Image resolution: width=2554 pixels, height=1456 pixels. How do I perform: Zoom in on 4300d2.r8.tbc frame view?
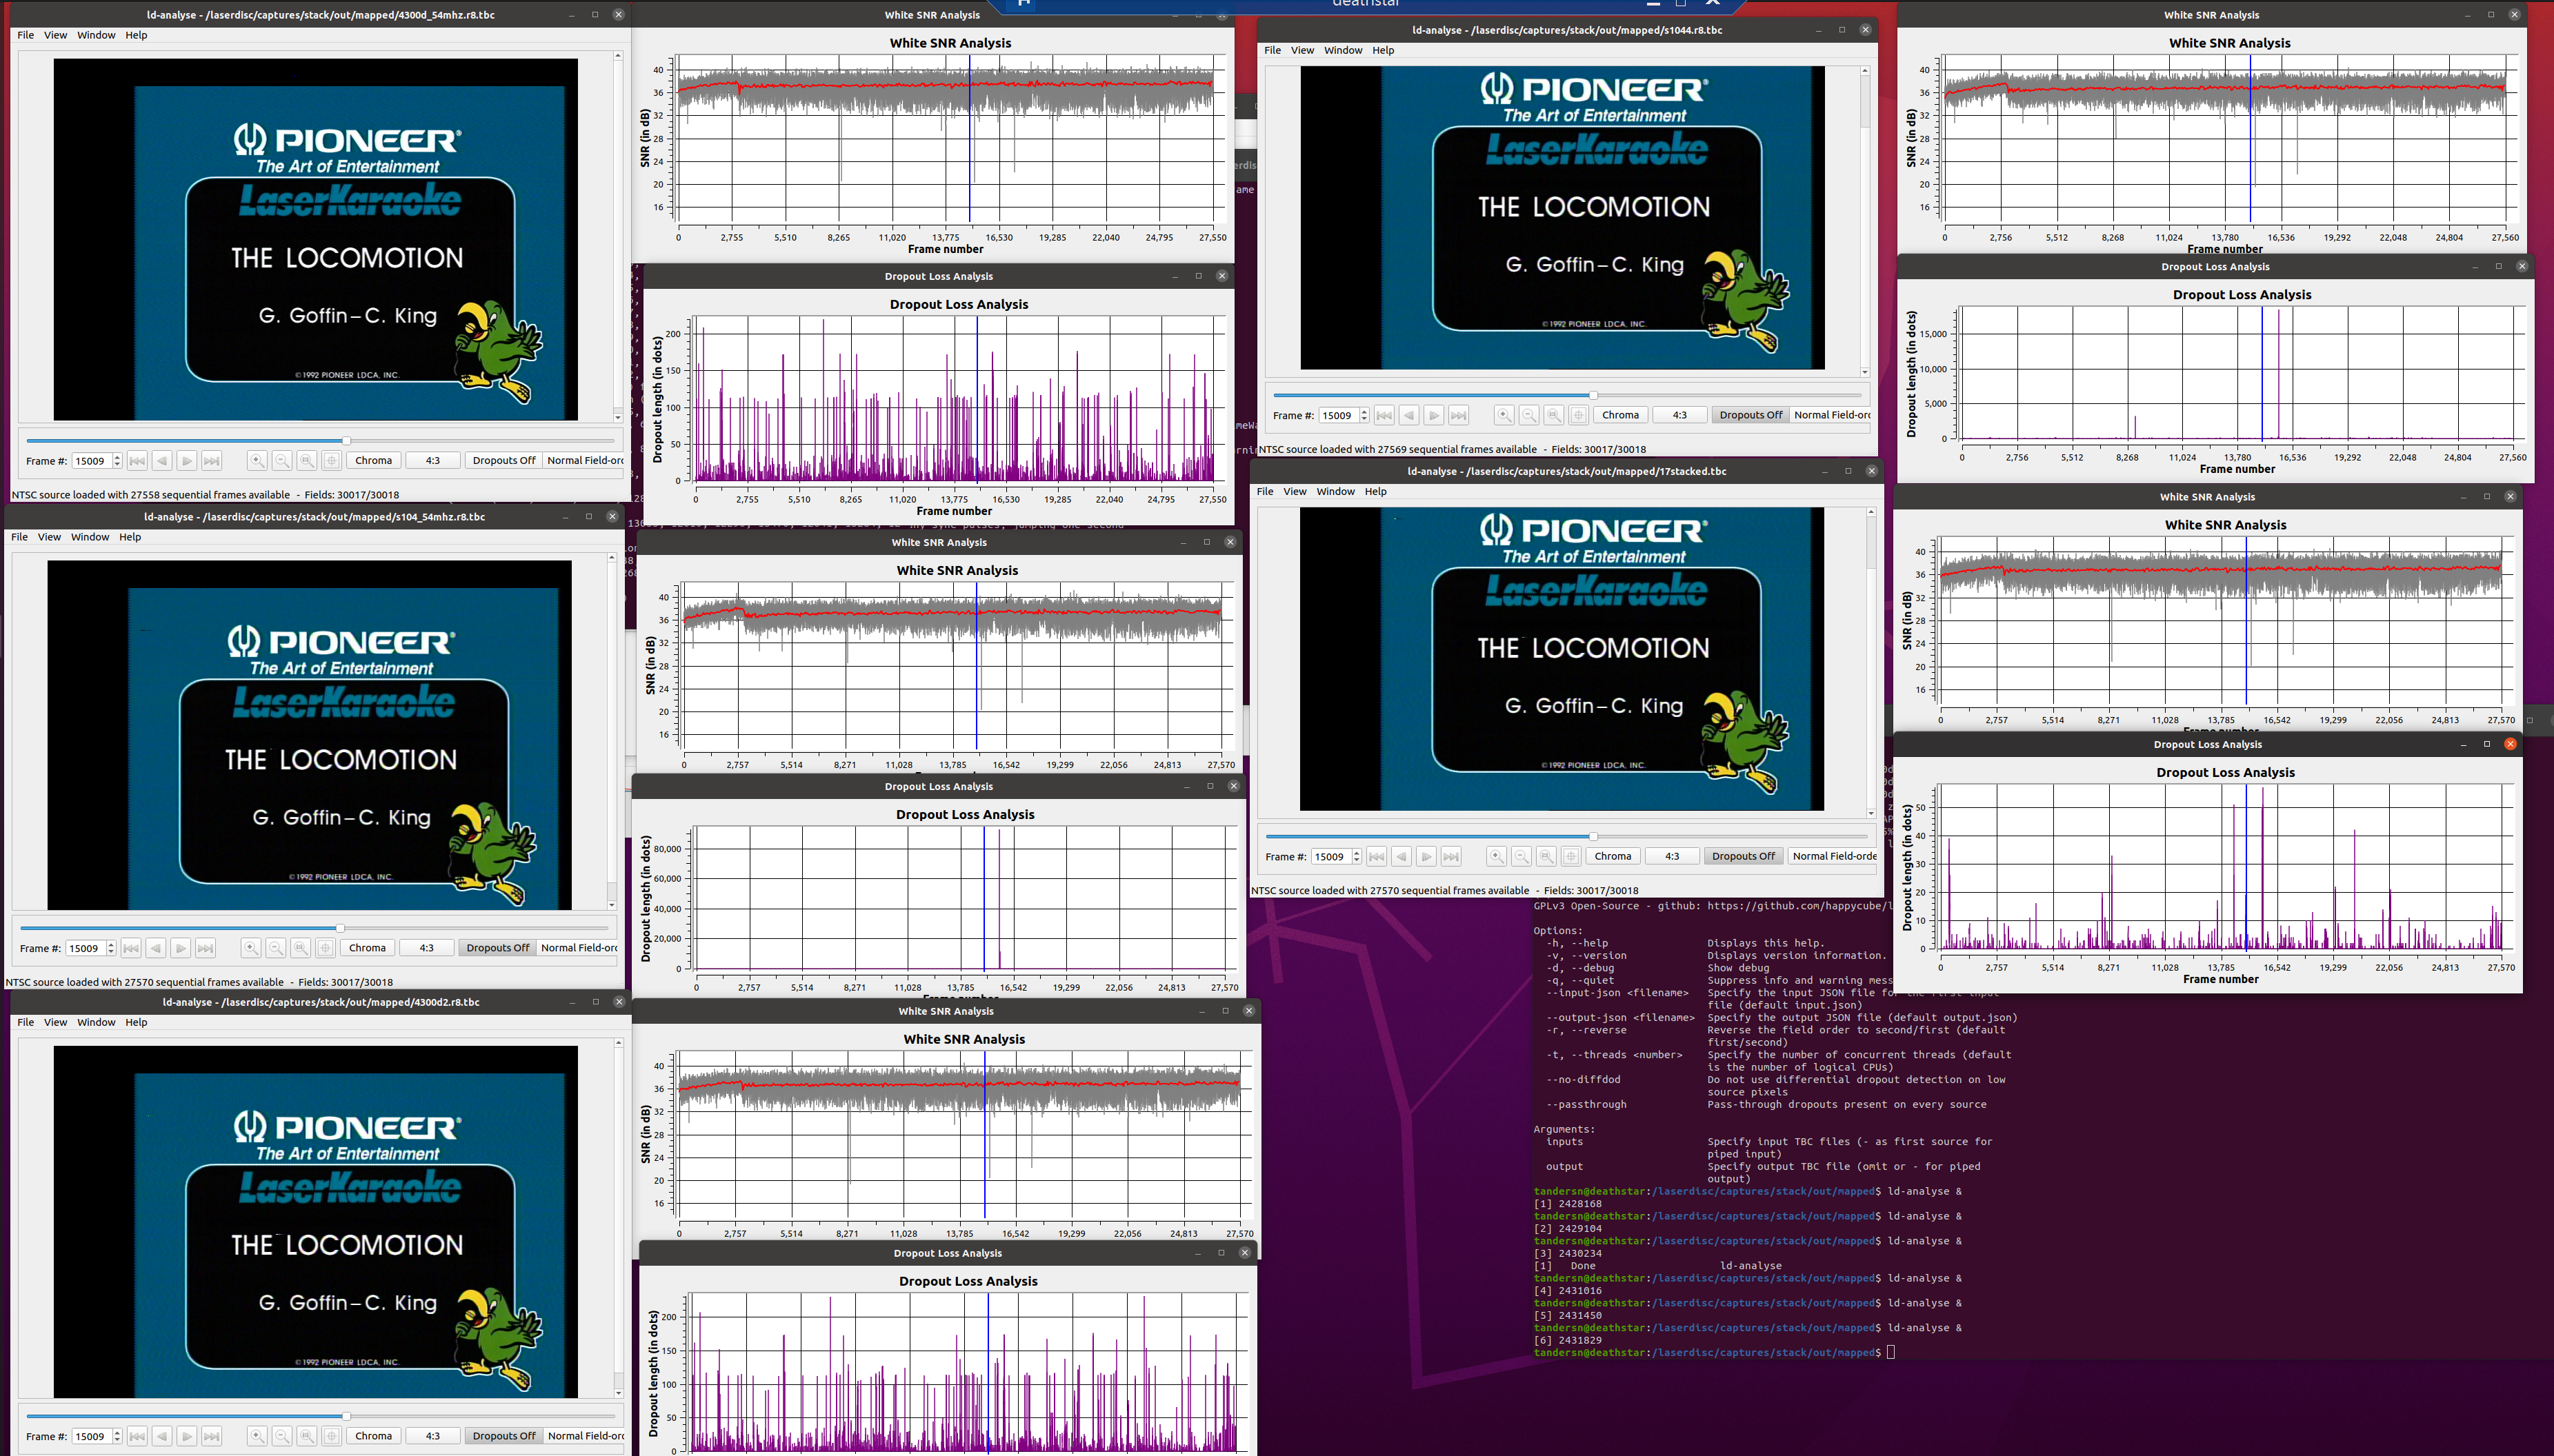click(x=257, y=1436)
